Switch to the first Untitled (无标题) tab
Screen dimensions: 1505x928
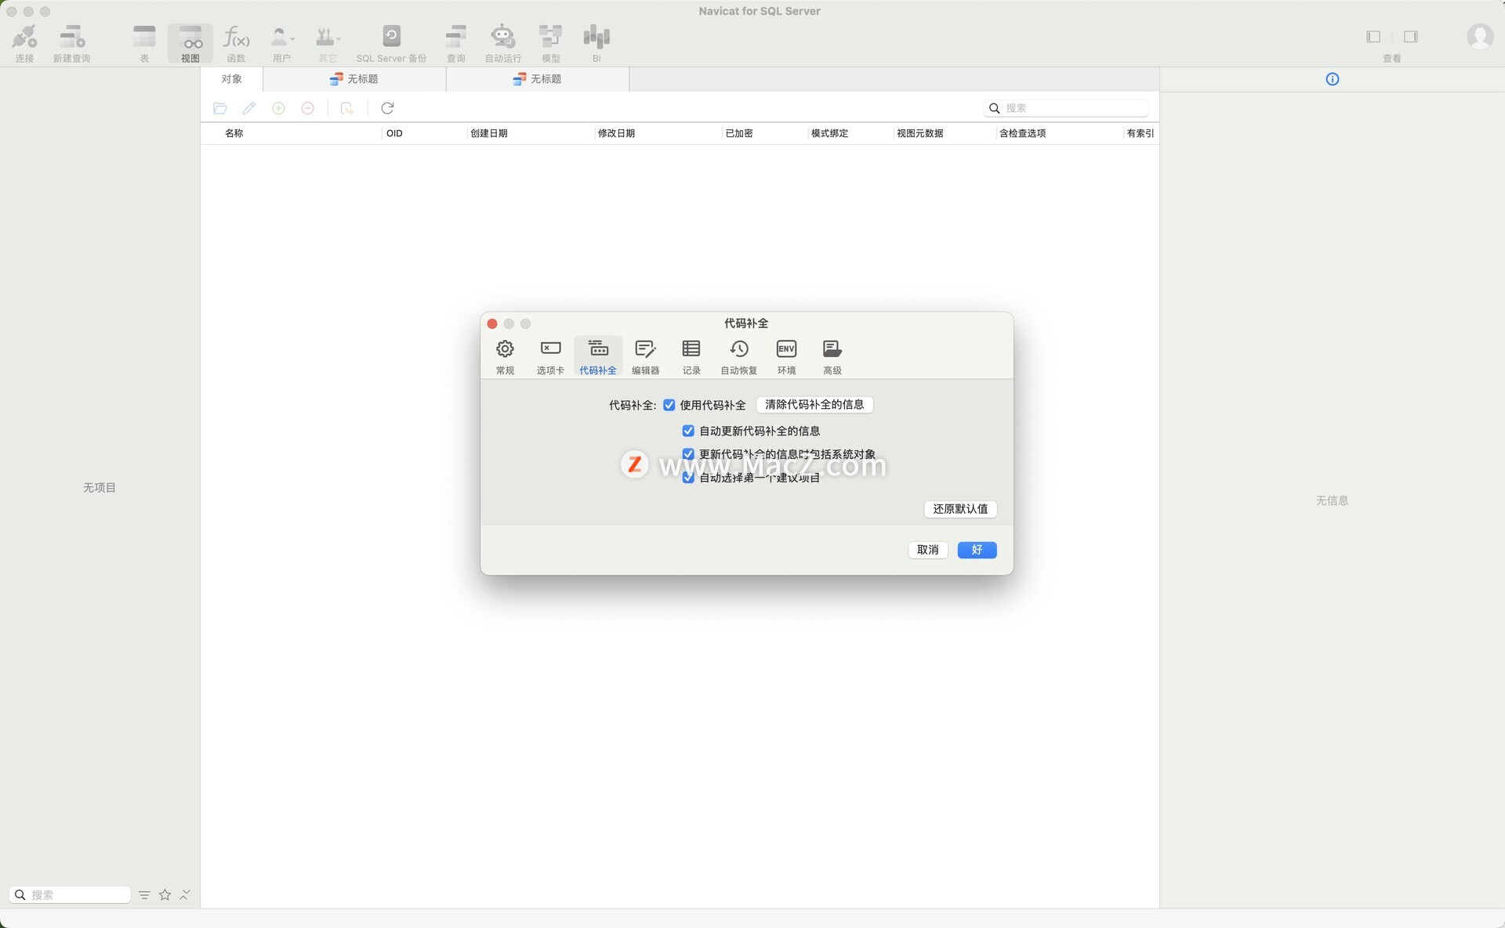click(x=354, y=79)
